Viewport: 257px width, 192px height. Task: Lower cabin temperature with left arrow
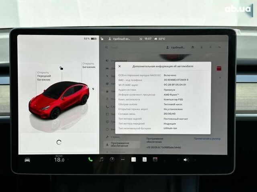click(x=50, y=160)
